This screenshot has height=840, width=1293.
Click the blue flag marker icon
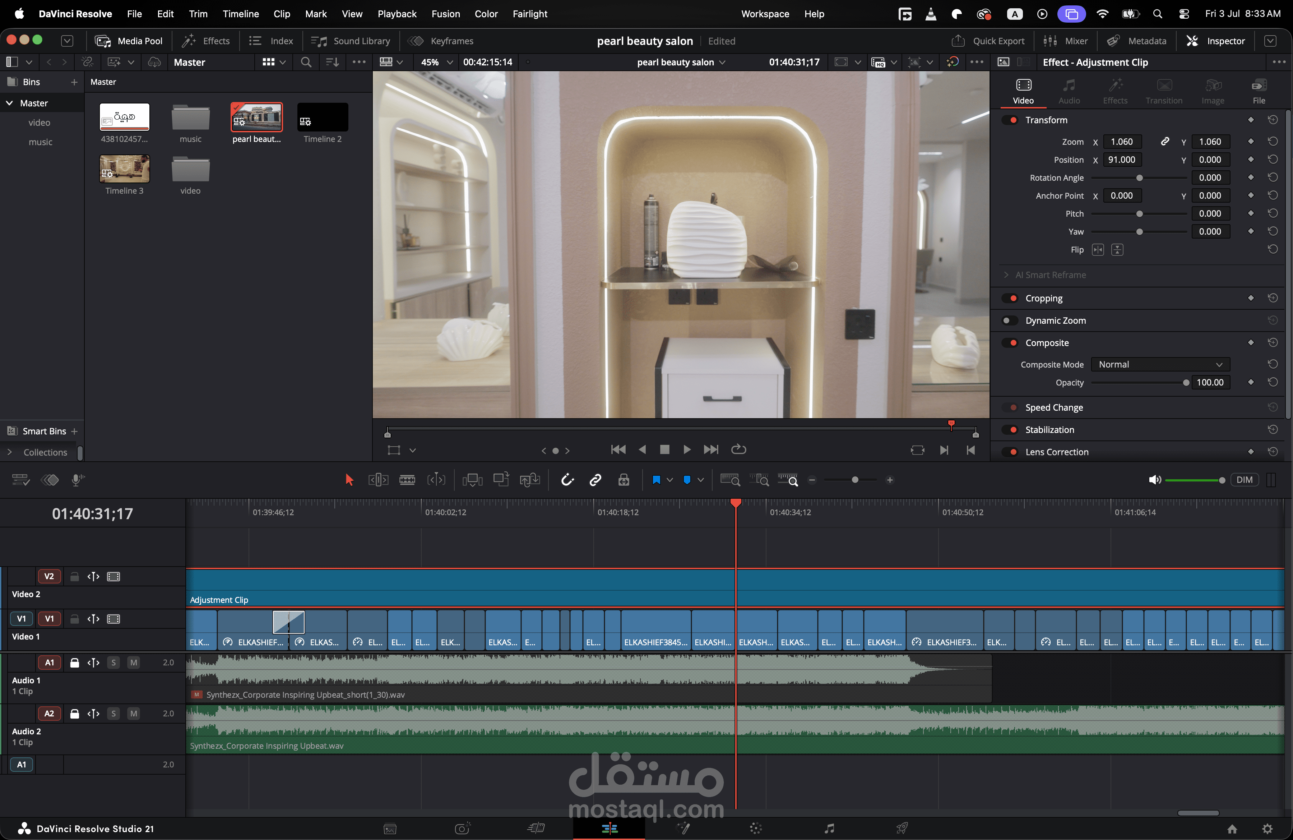coord(656,480)
